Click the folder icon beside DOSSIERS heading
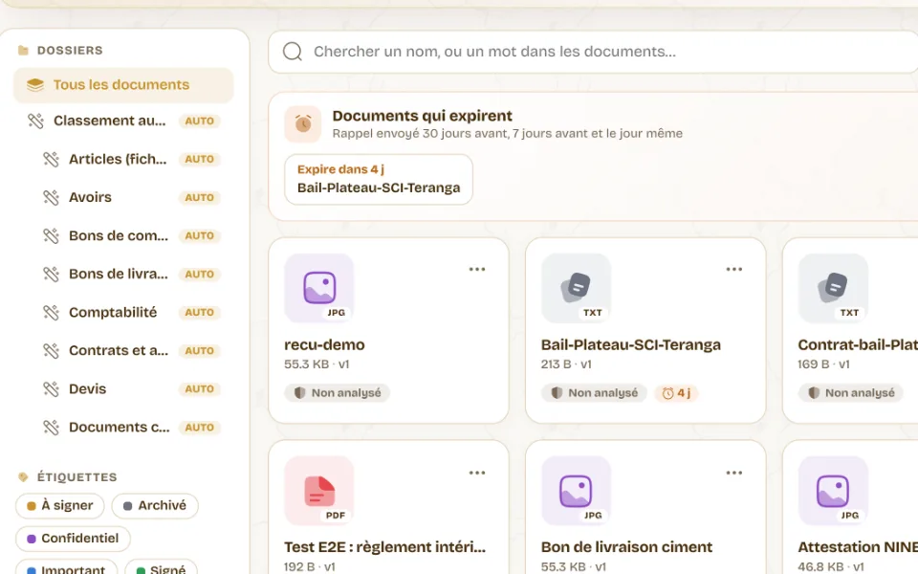The width and height of the screenshot is (918, 574). coord(23,51)
